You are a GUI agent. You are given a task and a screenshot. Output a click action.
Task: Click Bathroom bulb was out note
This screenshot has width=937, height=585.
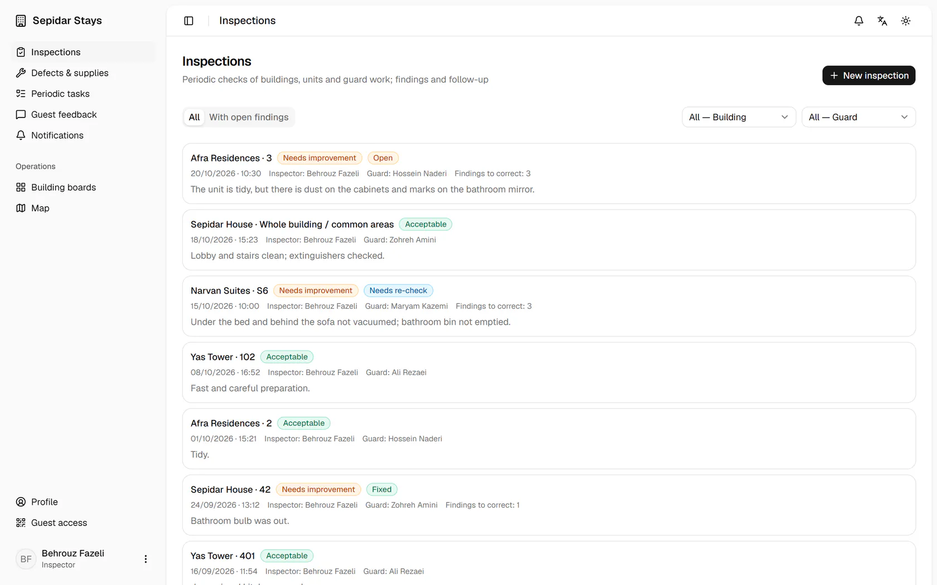point(240,521)
